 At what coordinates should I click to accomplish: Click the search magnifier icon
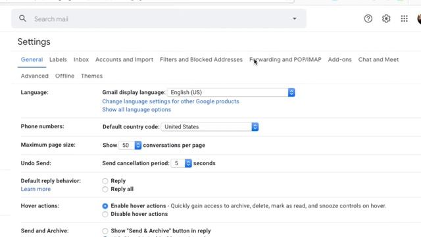point(22,18)
